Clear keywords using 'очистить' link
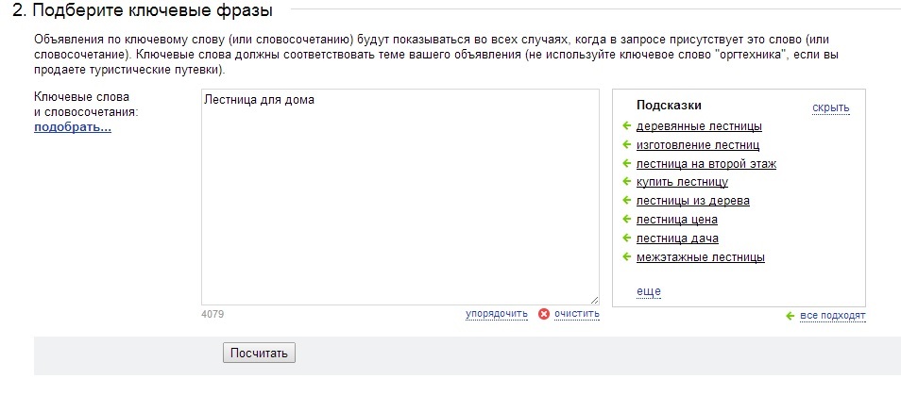The image size is (901, 395). click(x=576, y=314)
